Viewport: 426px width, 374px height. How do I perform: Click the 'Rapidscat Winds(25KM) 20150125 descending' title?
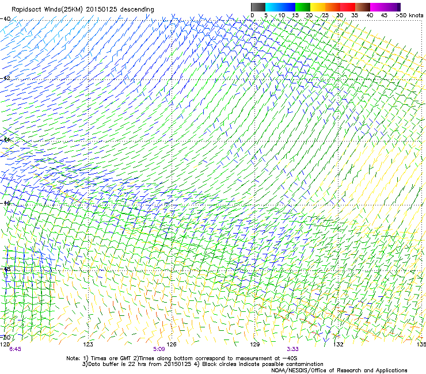[83, 10]
